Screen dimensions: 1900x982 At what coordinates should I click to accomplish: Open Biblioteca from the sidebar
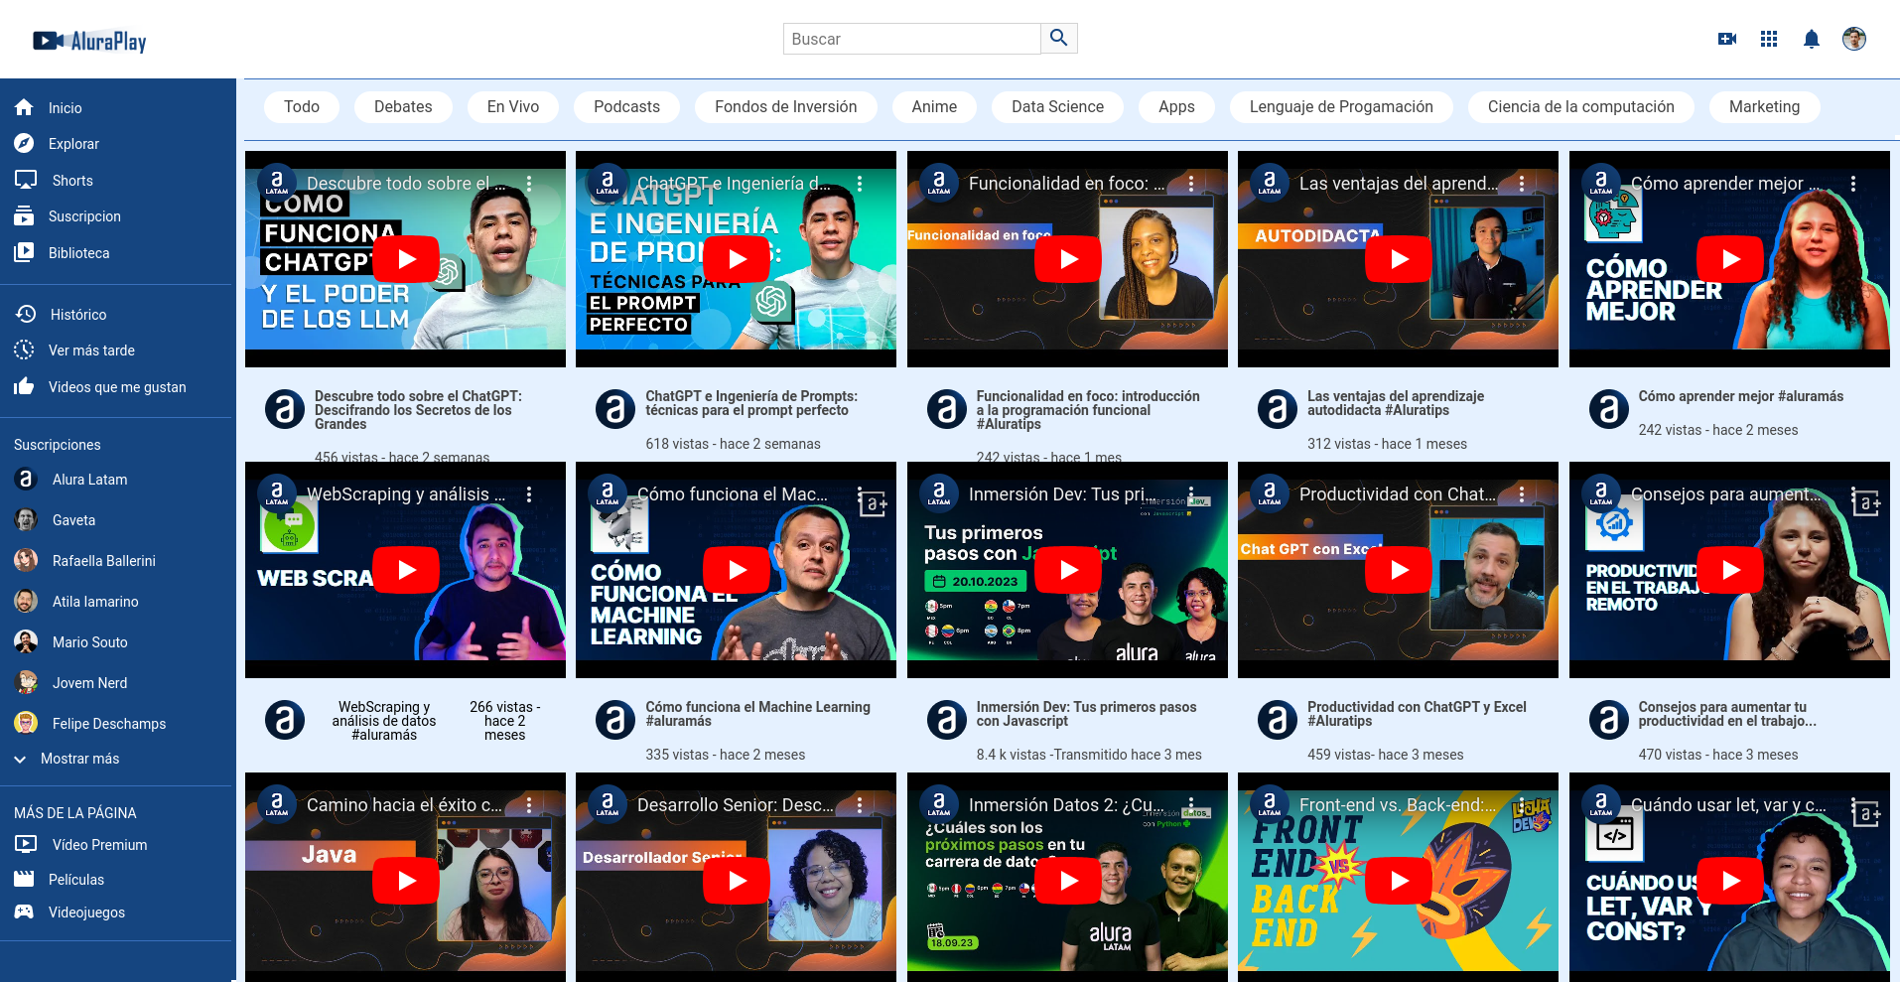pyautogui.click(x=79, y=252)
